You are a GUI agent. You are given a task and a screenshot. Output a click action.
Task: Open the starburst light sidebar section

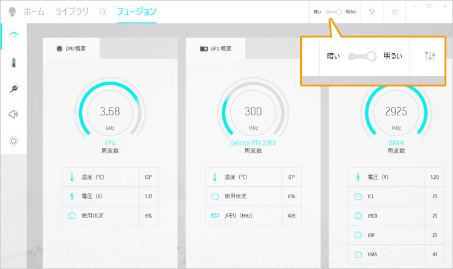[13, 141]
